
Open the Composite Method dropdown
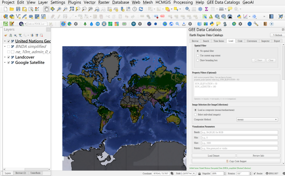pos(257,120)
